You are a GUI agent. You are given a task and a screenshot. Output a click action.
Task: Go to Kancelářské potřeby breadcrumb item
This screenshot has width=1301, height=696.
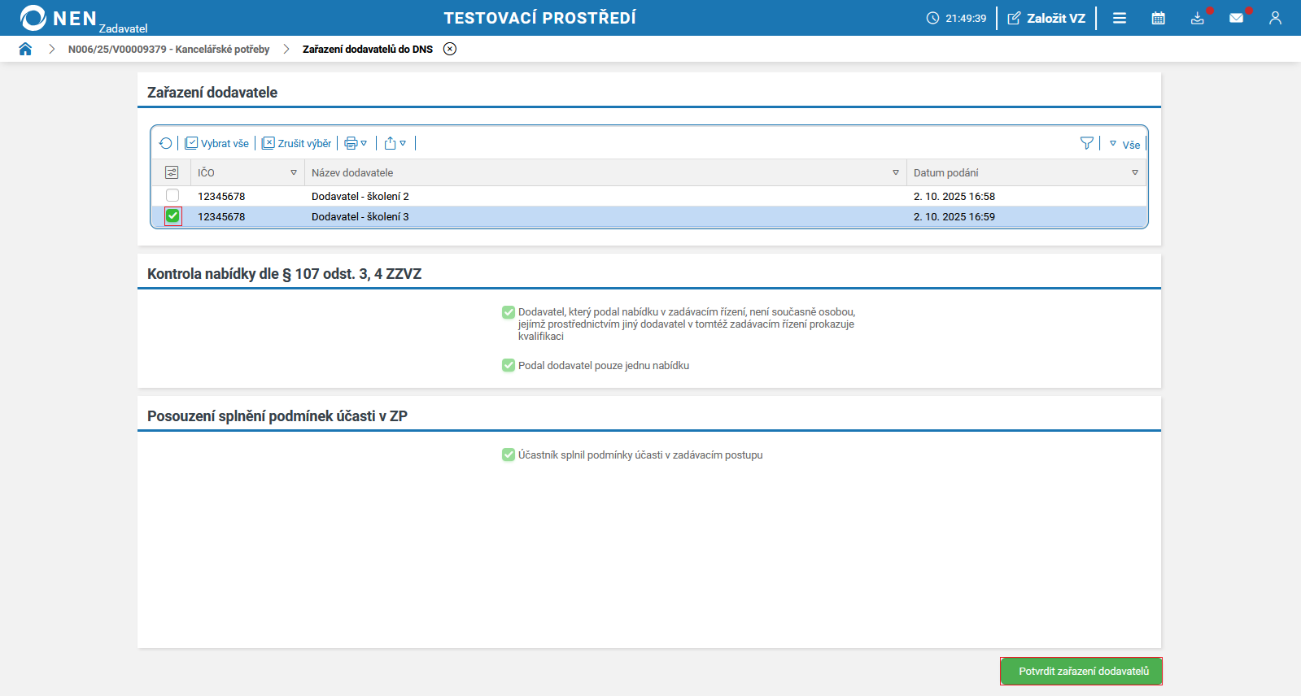point(168,49)
